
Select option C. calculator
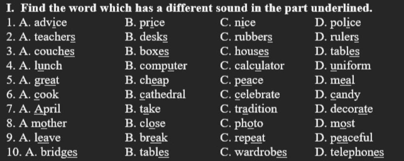[x=252, y=66]
